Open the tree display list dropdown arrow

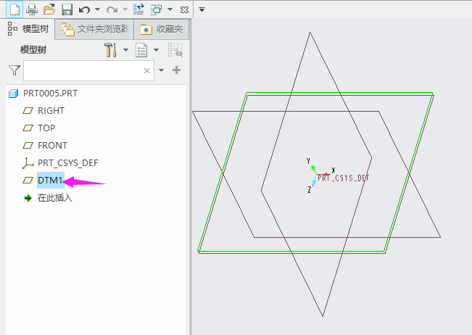[157, 50]
